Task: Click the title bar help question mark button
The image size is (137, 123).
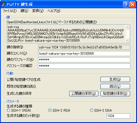Action: [x=126, y=5]
